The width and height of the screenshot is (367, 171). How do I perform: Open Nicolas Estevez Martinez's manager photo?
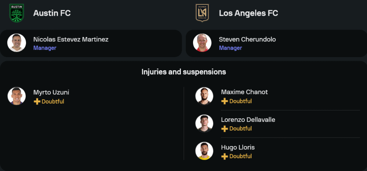point(17,43)
